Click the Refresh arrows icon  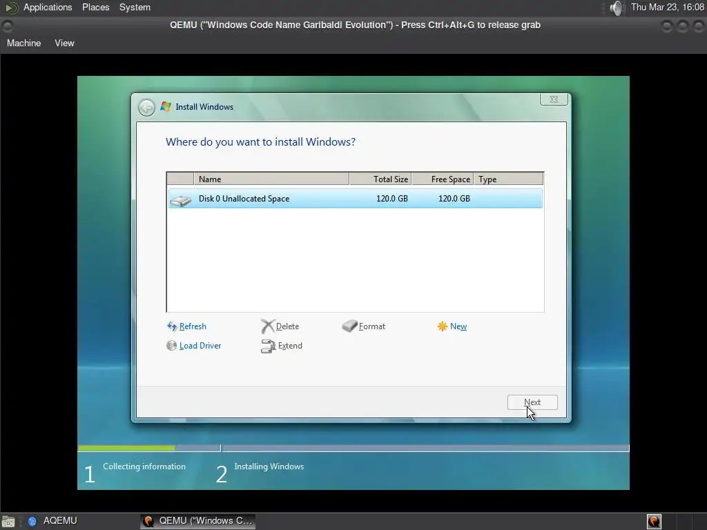[172, 326]
